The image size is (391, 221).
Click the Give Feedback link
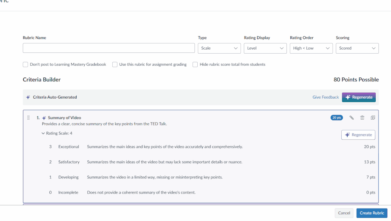[x=325, y=97]
